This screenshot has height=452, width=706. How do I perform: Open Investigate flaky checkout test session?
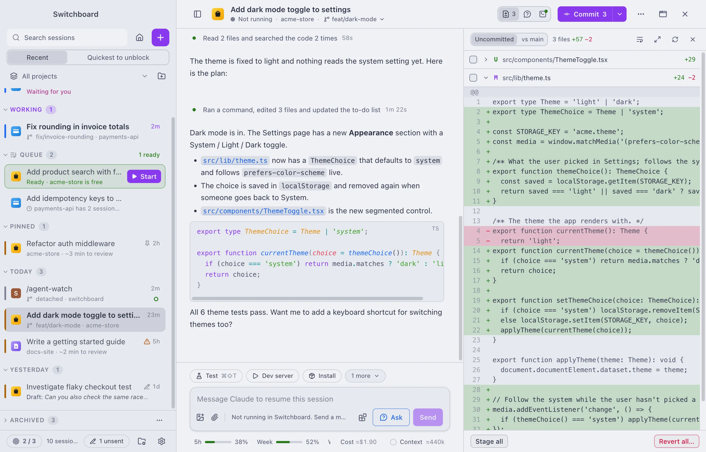tap(85, 392)
